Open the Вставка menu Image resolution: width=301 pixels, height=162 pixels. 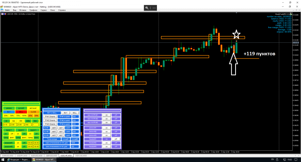[23, 10]
